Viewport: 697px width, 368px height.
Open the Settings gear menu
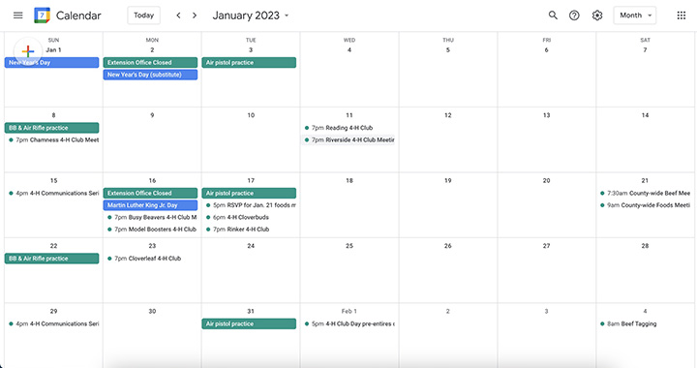click(597, 15)
